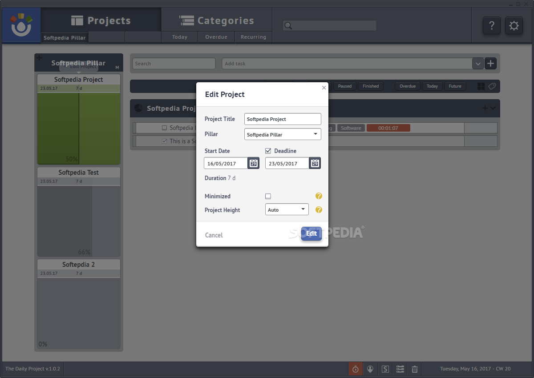The height and width of the screenshot is (378, 534).
Task: Click the red 00:01:07 timer badge
Action: coord(388,128)
